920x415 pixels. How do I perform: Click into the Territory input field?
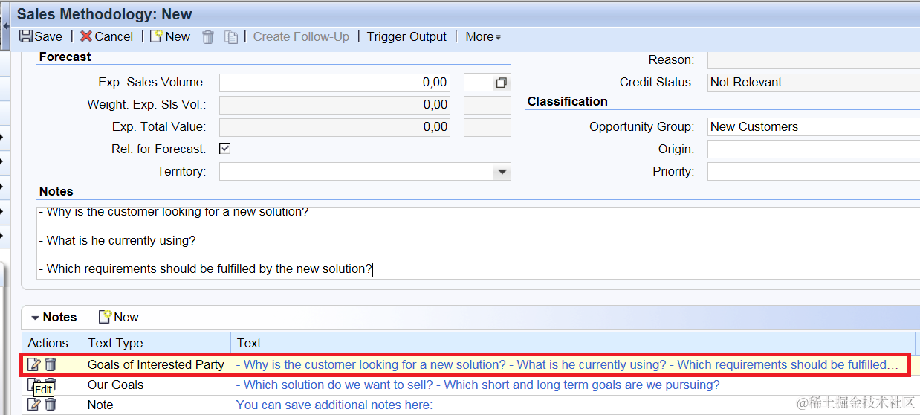point(356,172)
